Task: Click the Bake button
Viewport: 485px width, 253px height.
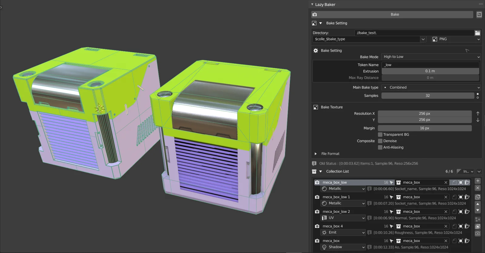Action: (394, 15)
